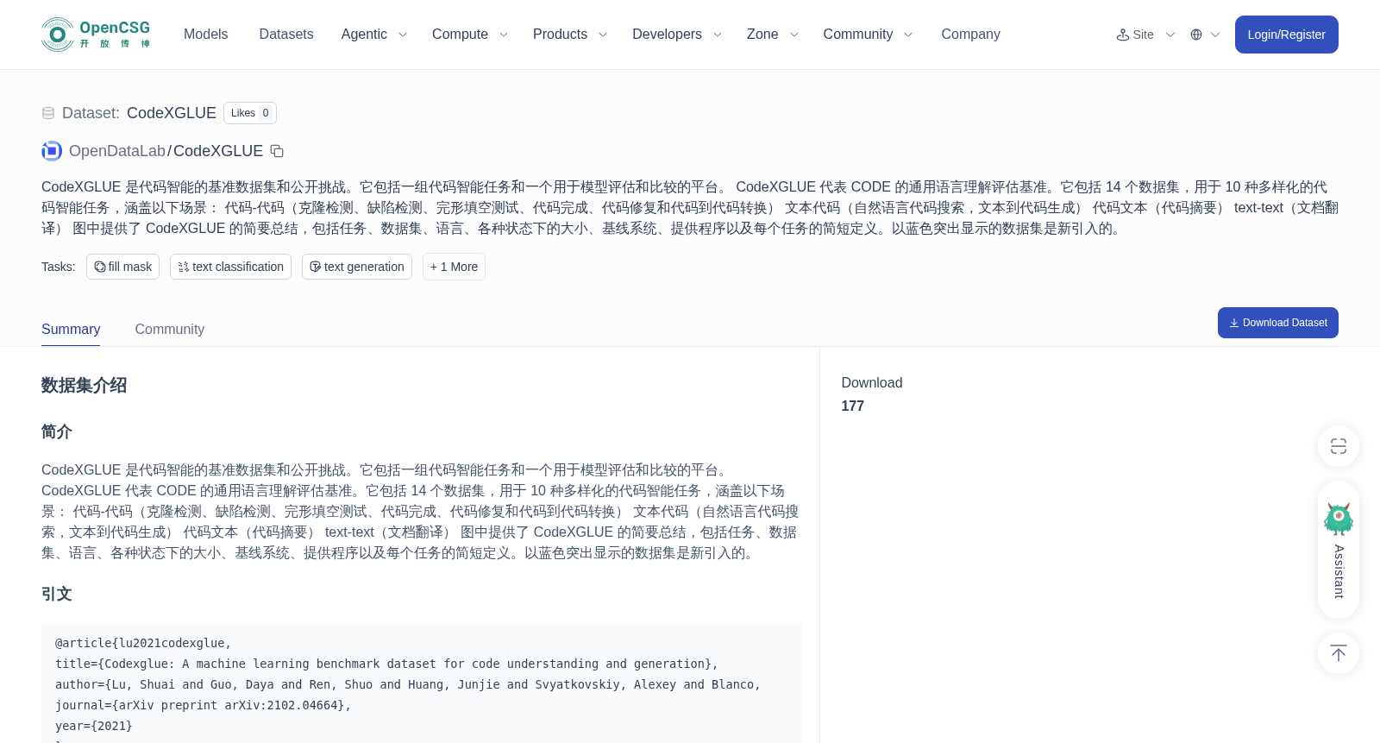The image size is (1380, 743).
Task: Click the Site location icon
Action: pos(1123,35)
